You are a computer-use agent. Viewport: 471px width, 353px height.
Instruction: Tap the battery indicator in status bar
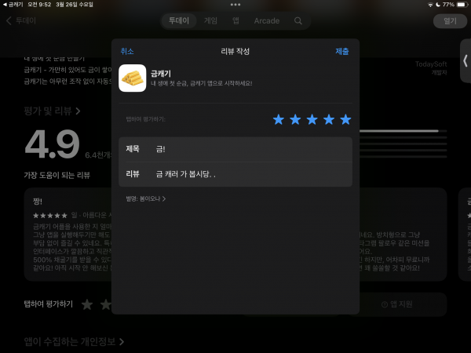[x=462, y=5]
